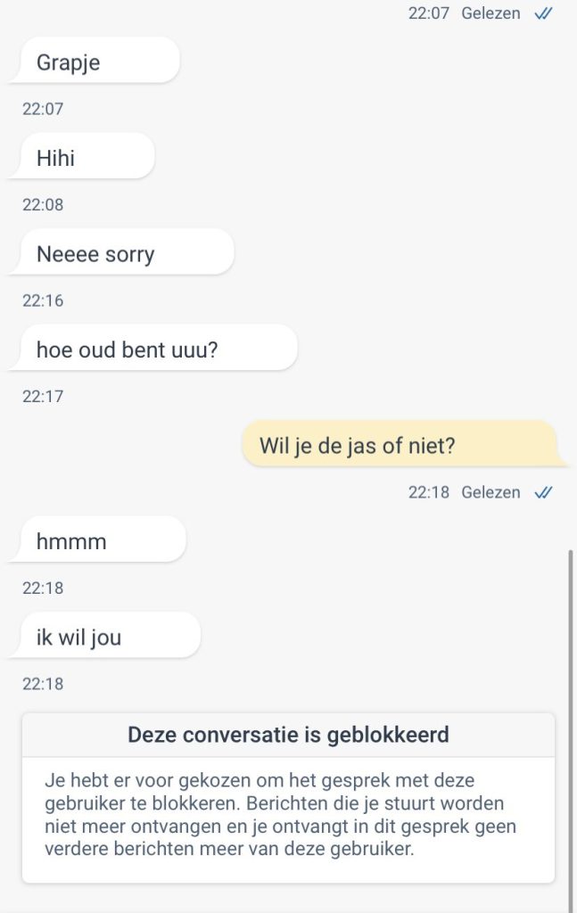
Task: Tap the 'Grapje' message bubble
Action: (x=95, y=61)
